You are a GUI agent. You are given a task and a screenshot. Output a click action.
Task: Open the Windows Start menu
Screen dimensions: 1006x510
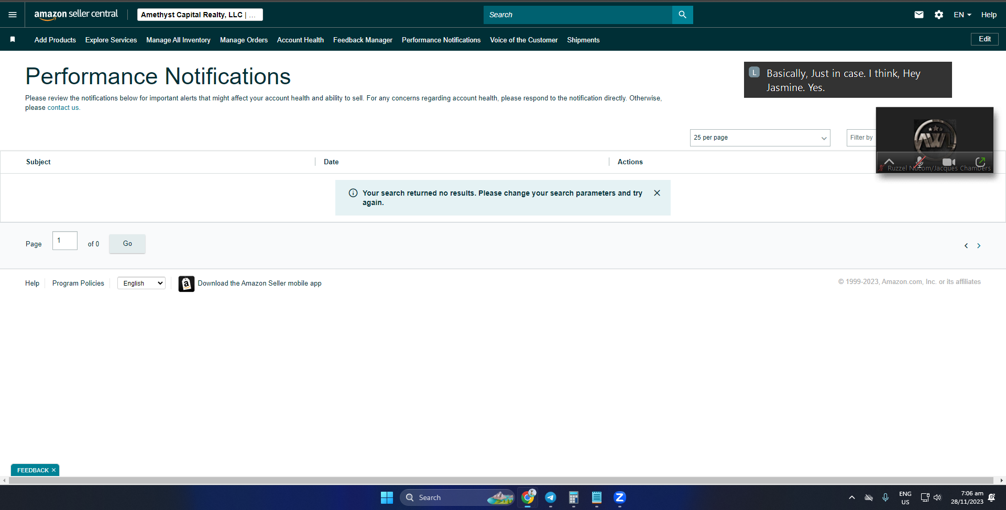click(x=387, y=497)
